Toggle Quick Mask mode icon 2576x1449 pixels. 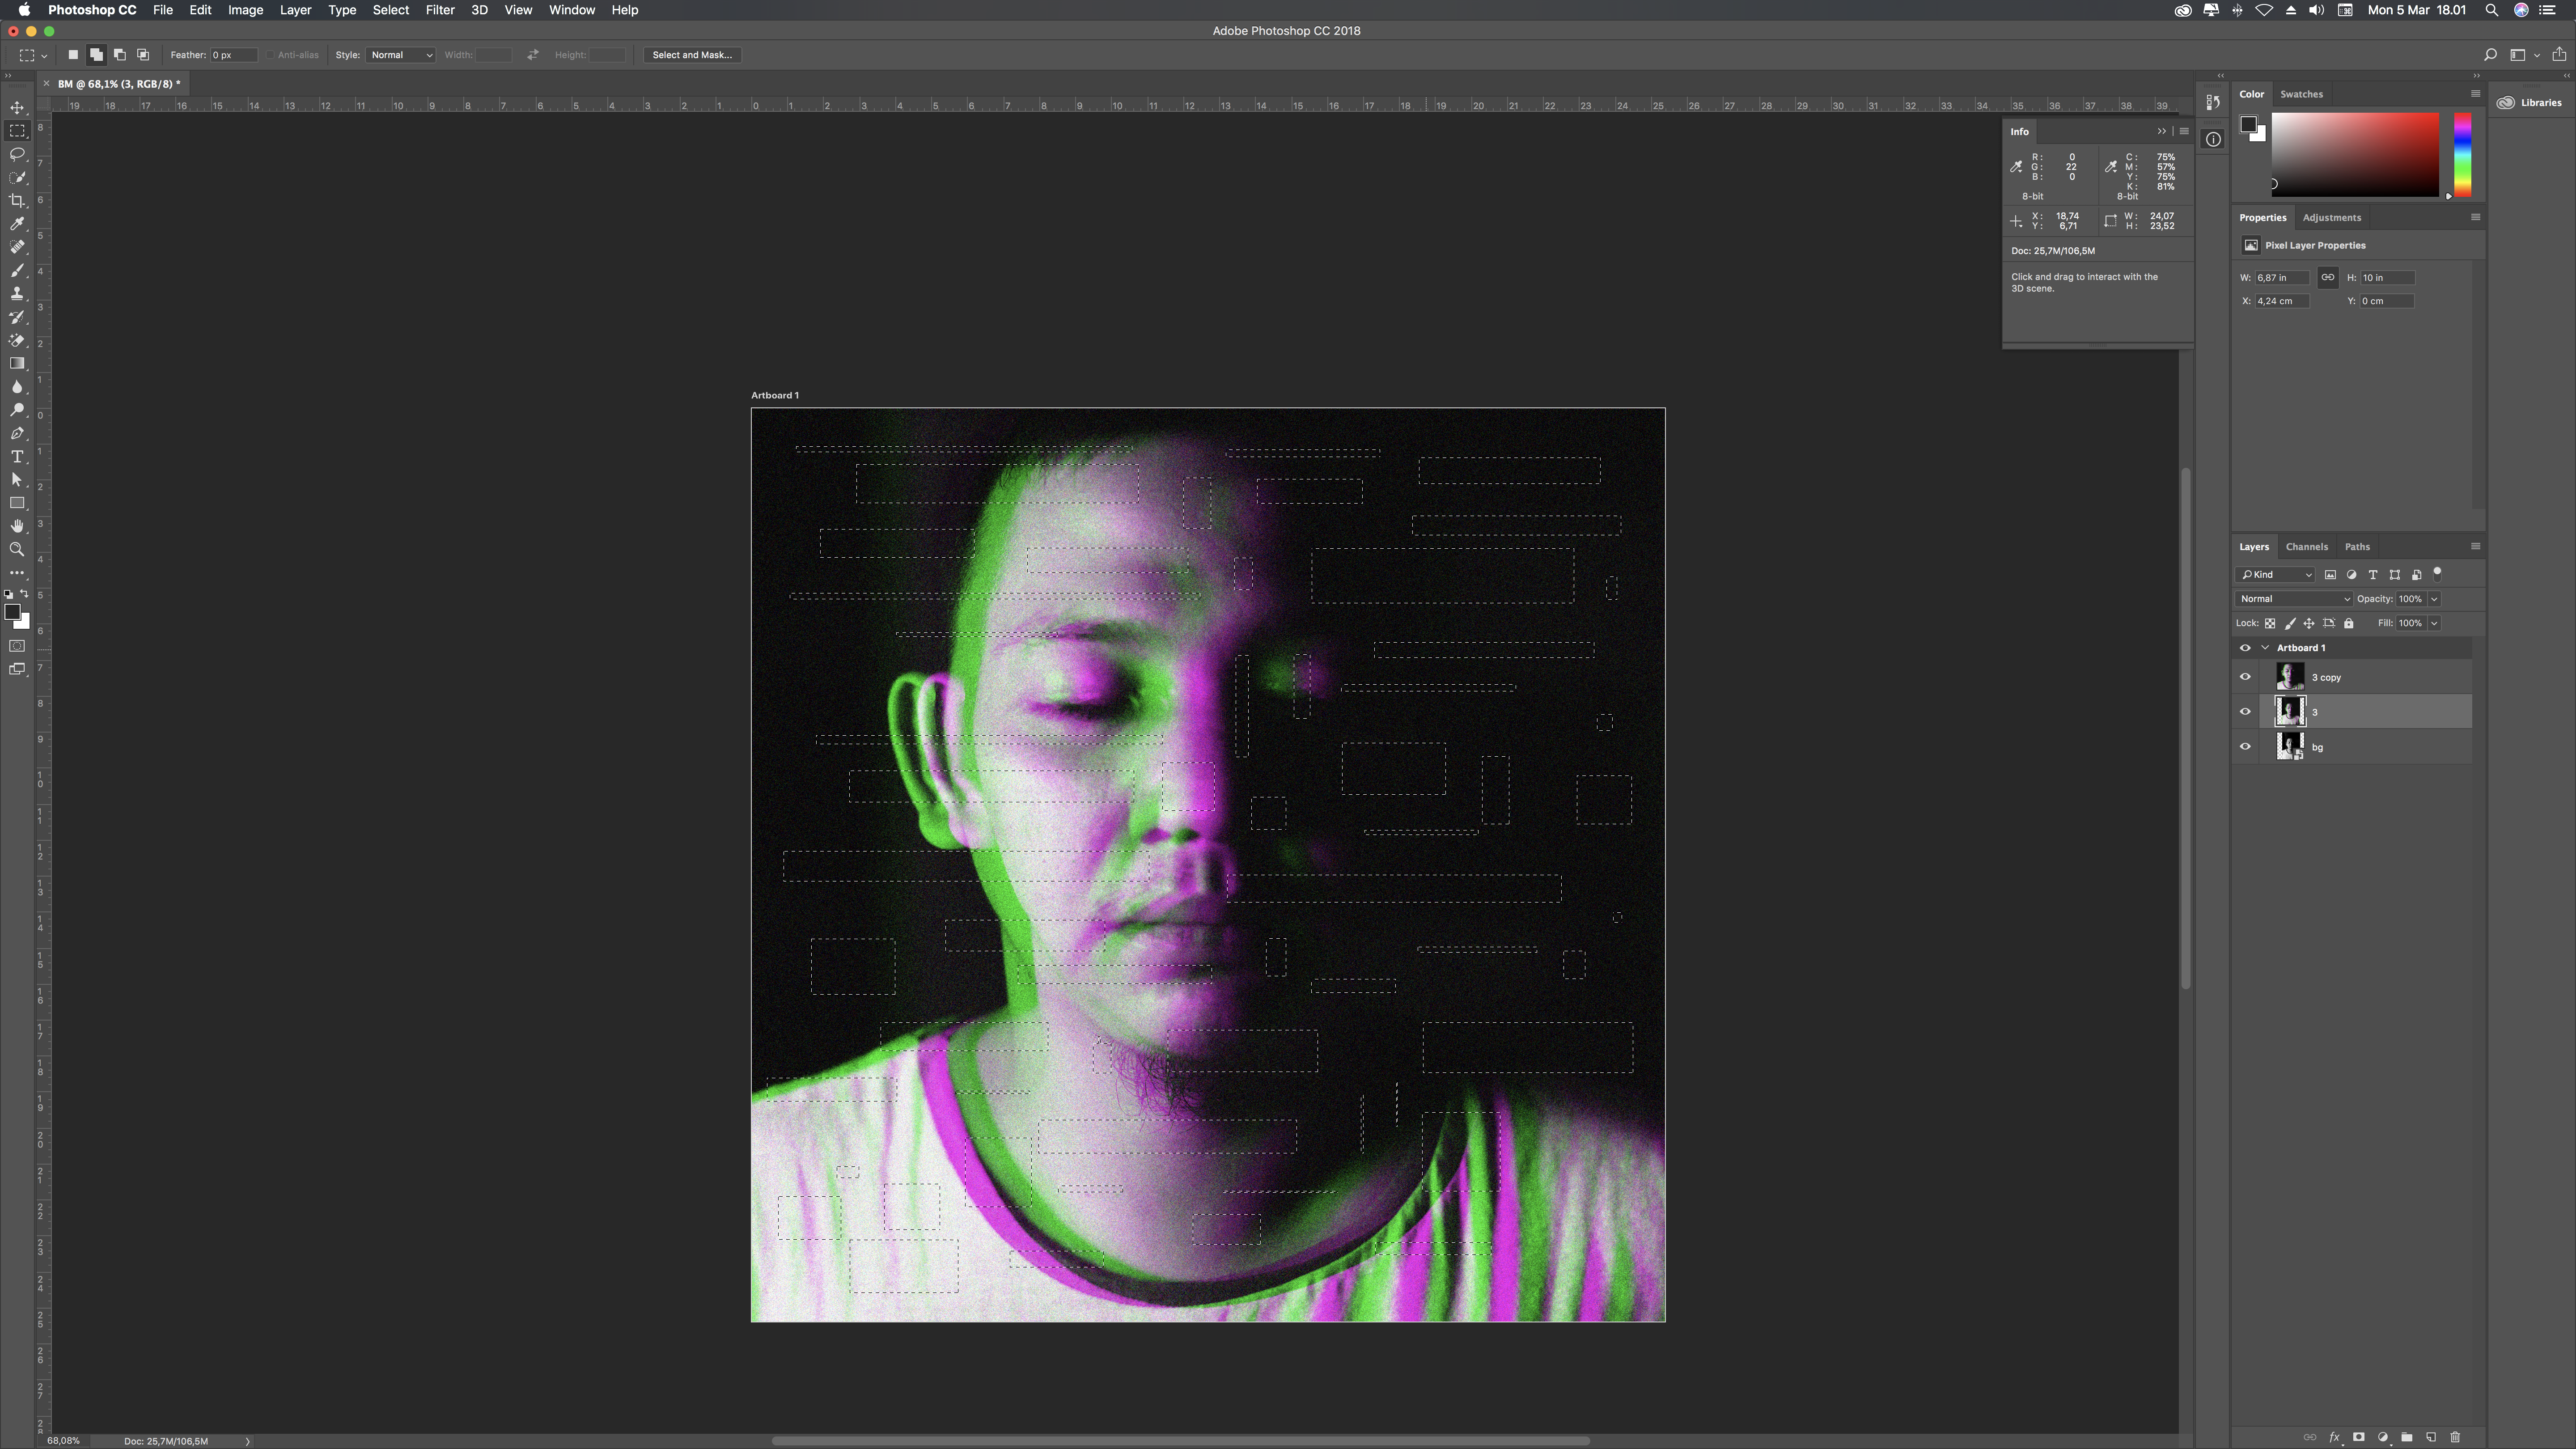[x=17, y=646]
